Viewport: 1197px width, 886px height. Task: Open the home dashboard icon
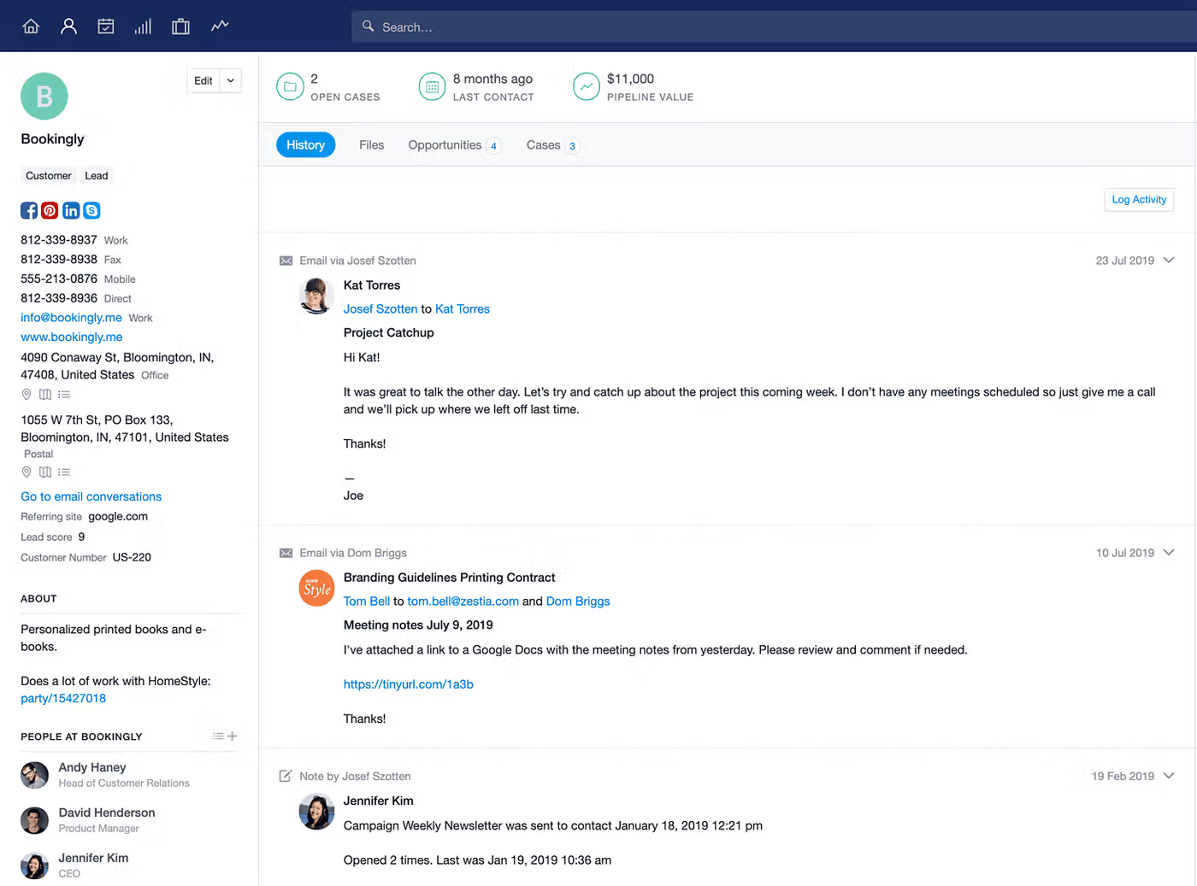[x=31, y=26]
